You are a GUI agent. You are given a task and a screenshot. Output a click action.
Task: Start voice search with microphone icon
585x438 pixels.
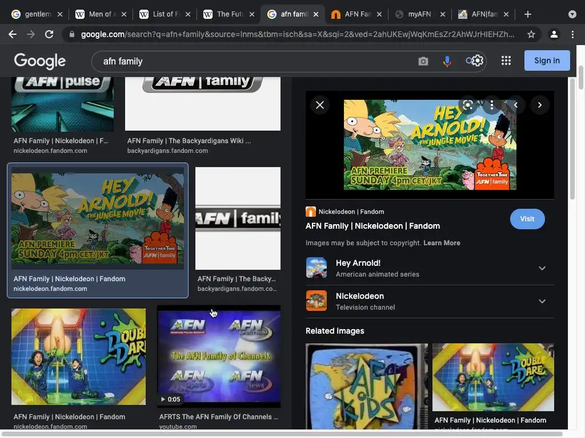(x=447, y=61)
